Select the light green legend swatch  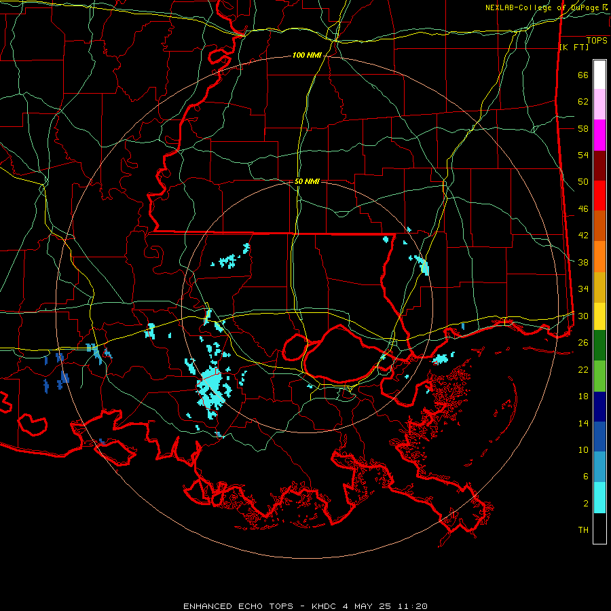599,376
